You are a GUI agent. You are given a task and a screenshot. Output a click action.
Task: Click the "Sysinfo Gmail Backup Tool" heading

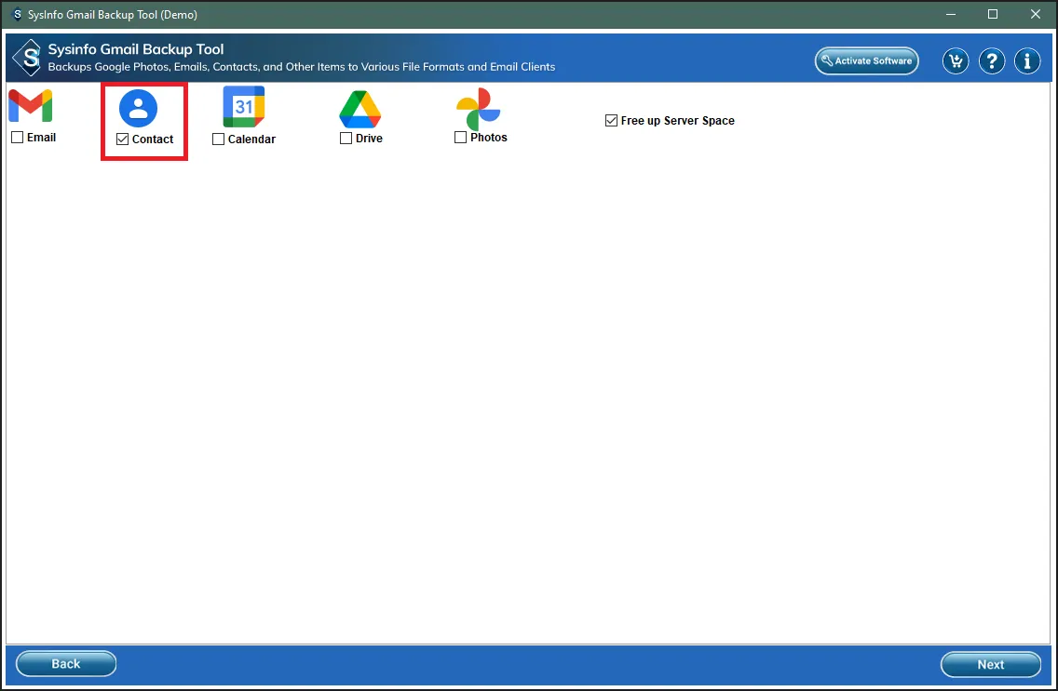pos(136,49)
